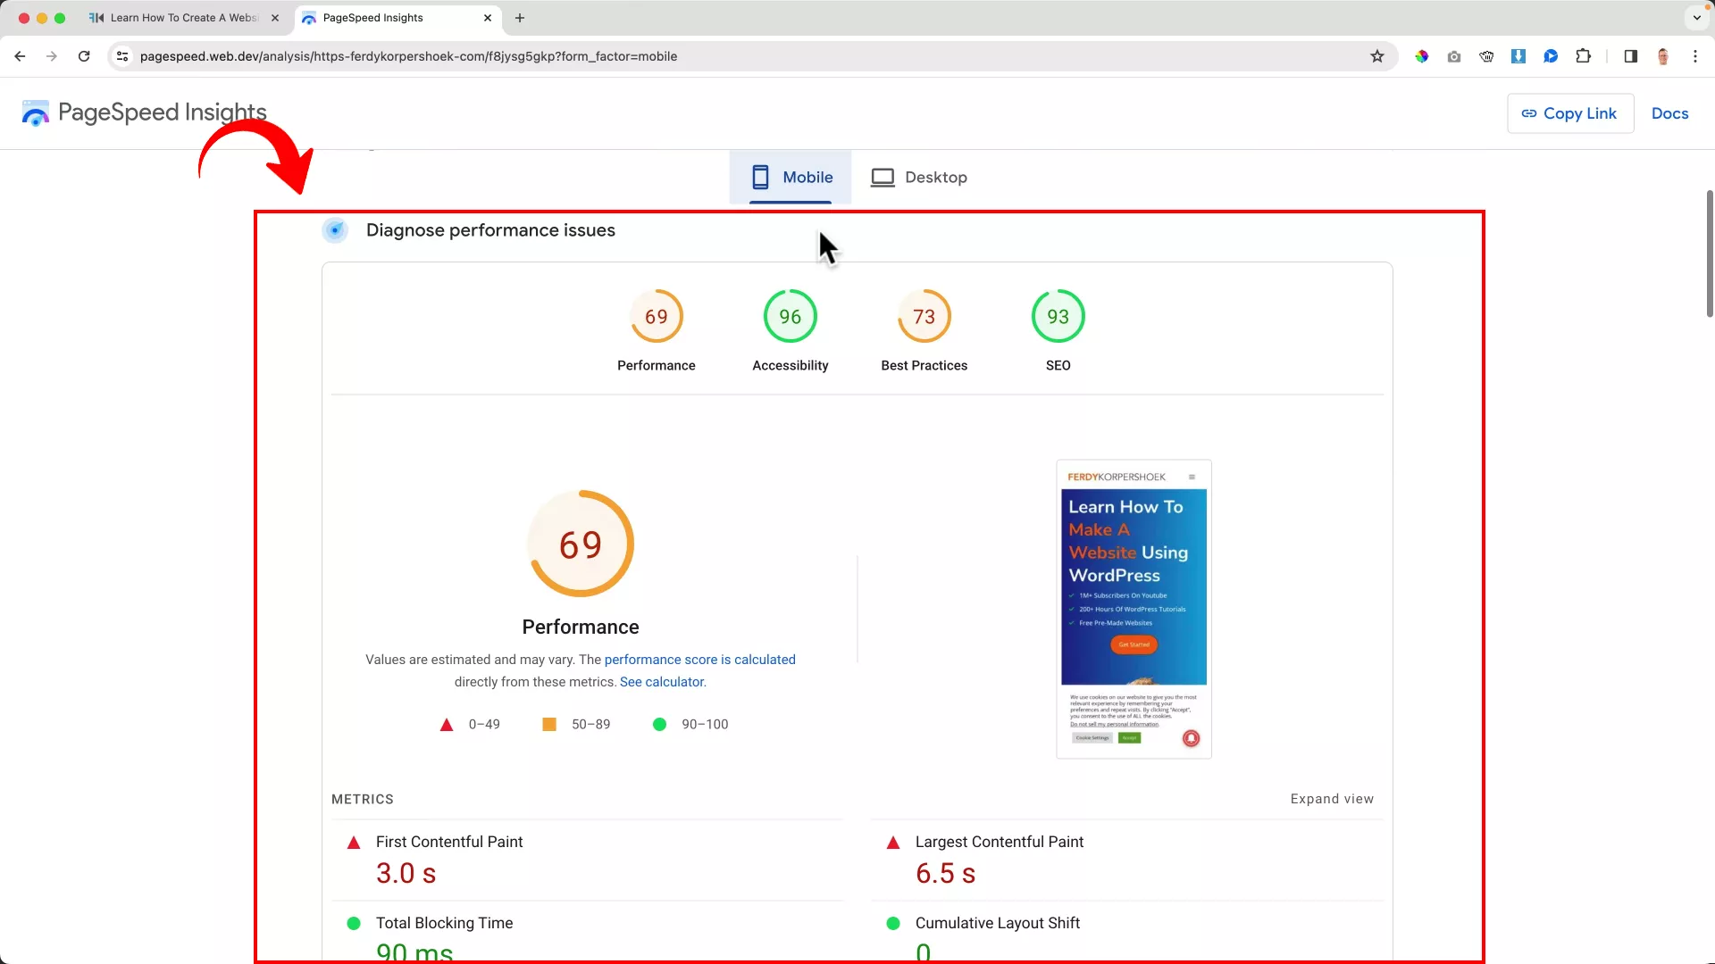Open the Docs link
The width and height of the screenshot is (1715, 964).
[x=1669, y=113]
